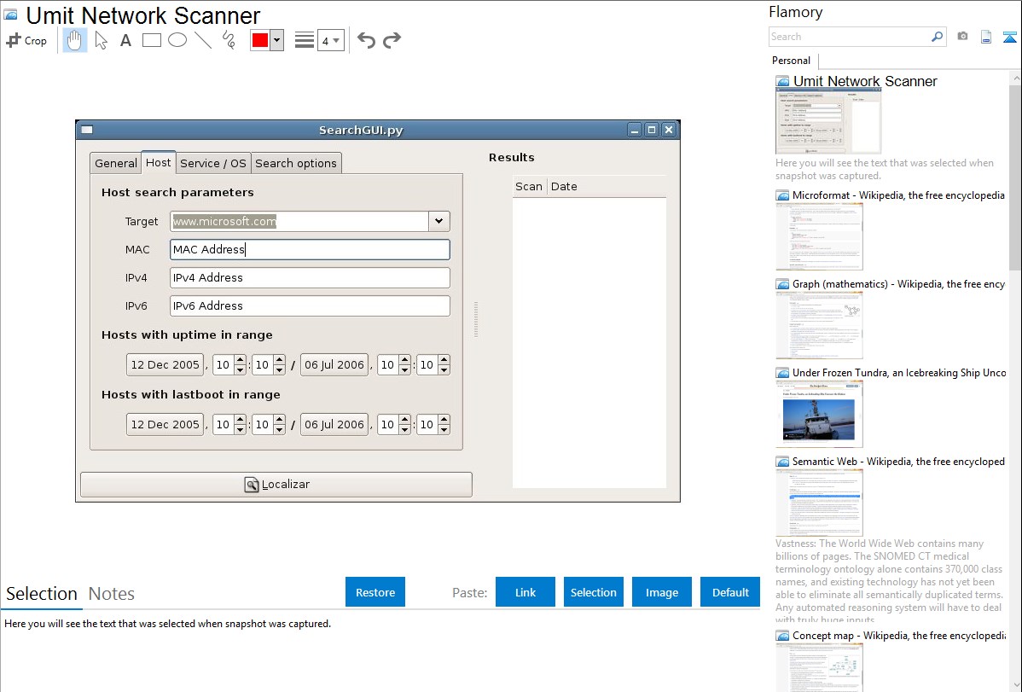Viewport: 1022px width, 692px height.
Task: Increase the uptime end hour spinner
Action: [404, 360]
